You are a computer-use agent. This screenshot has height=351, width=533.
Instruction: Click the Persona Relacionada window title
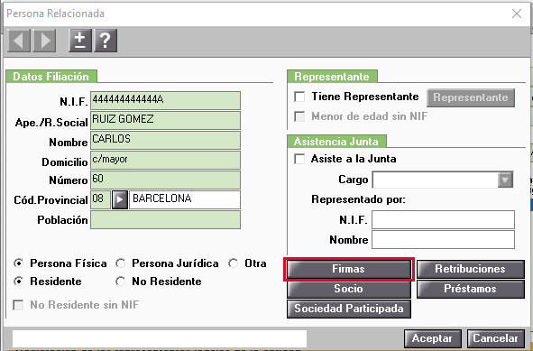pyautogui.click(x=55, y=14)
